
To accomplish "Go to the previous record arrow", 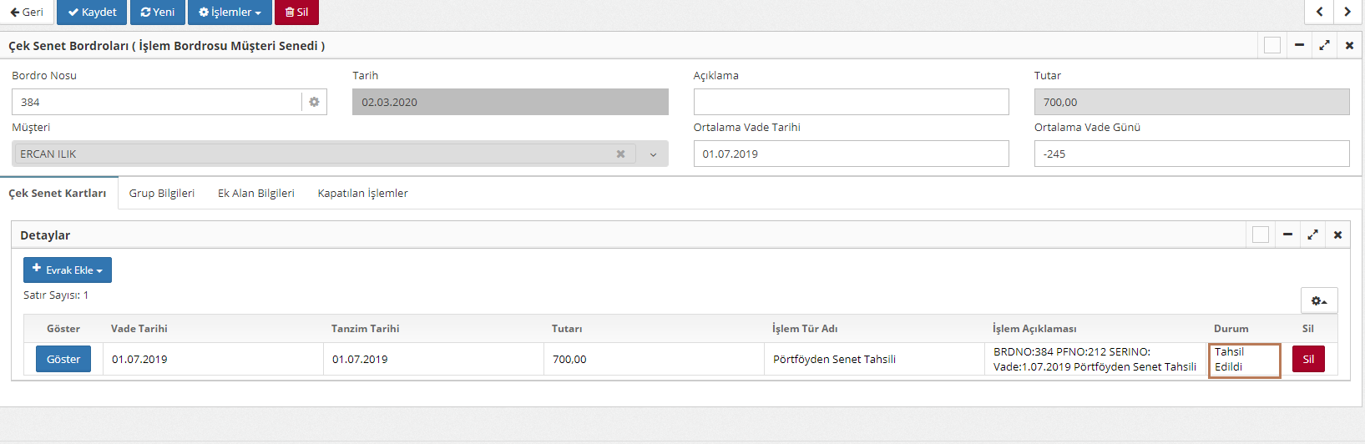I will 1319,12.
